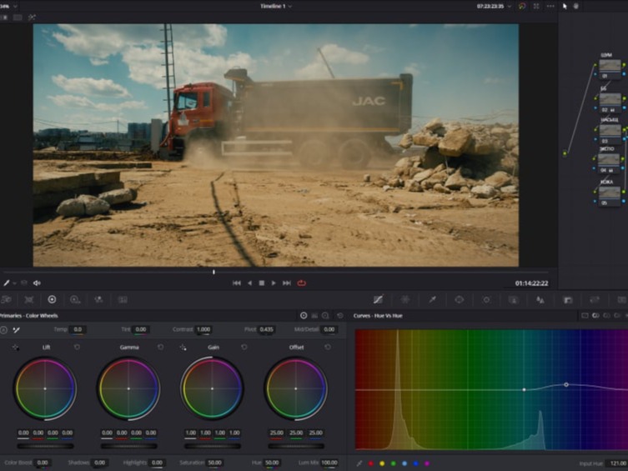Switch primaries to Color Wheels mode
The width and height of the screenshot is (628, 471).
304,316
